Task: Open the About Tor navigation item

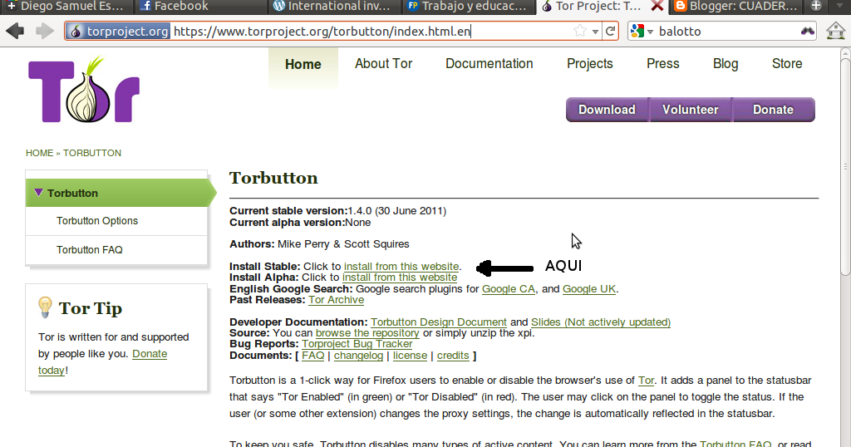Action: point(384,63)
